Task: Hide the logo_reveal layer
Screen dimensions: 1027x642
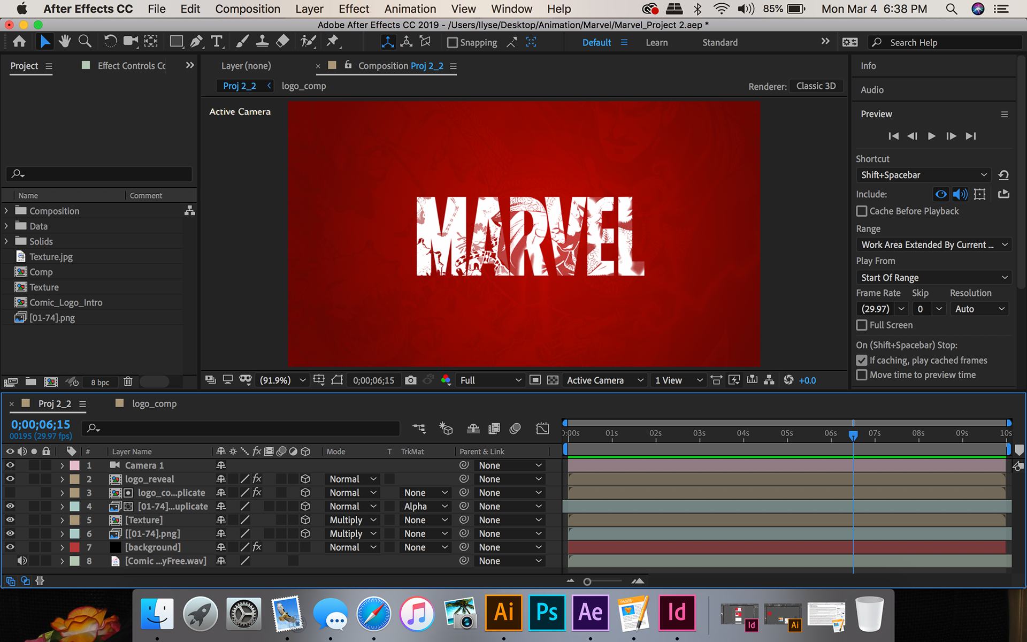Action: 10,479
